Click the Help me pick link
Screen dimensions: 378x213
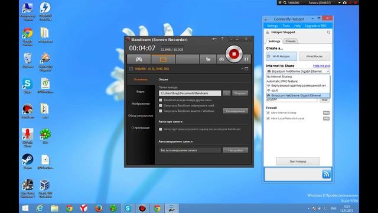pyautogui.click(x=321, y=66)
